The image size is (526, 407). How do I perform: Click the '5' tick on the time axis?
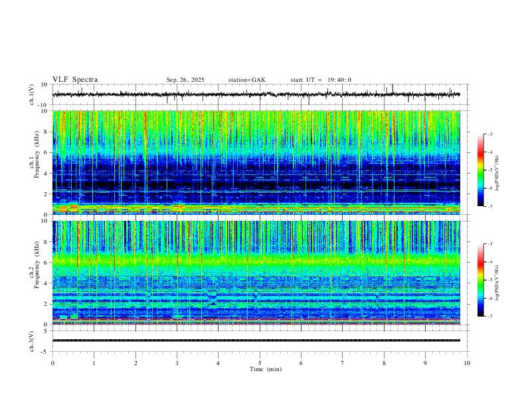point(260,363)
